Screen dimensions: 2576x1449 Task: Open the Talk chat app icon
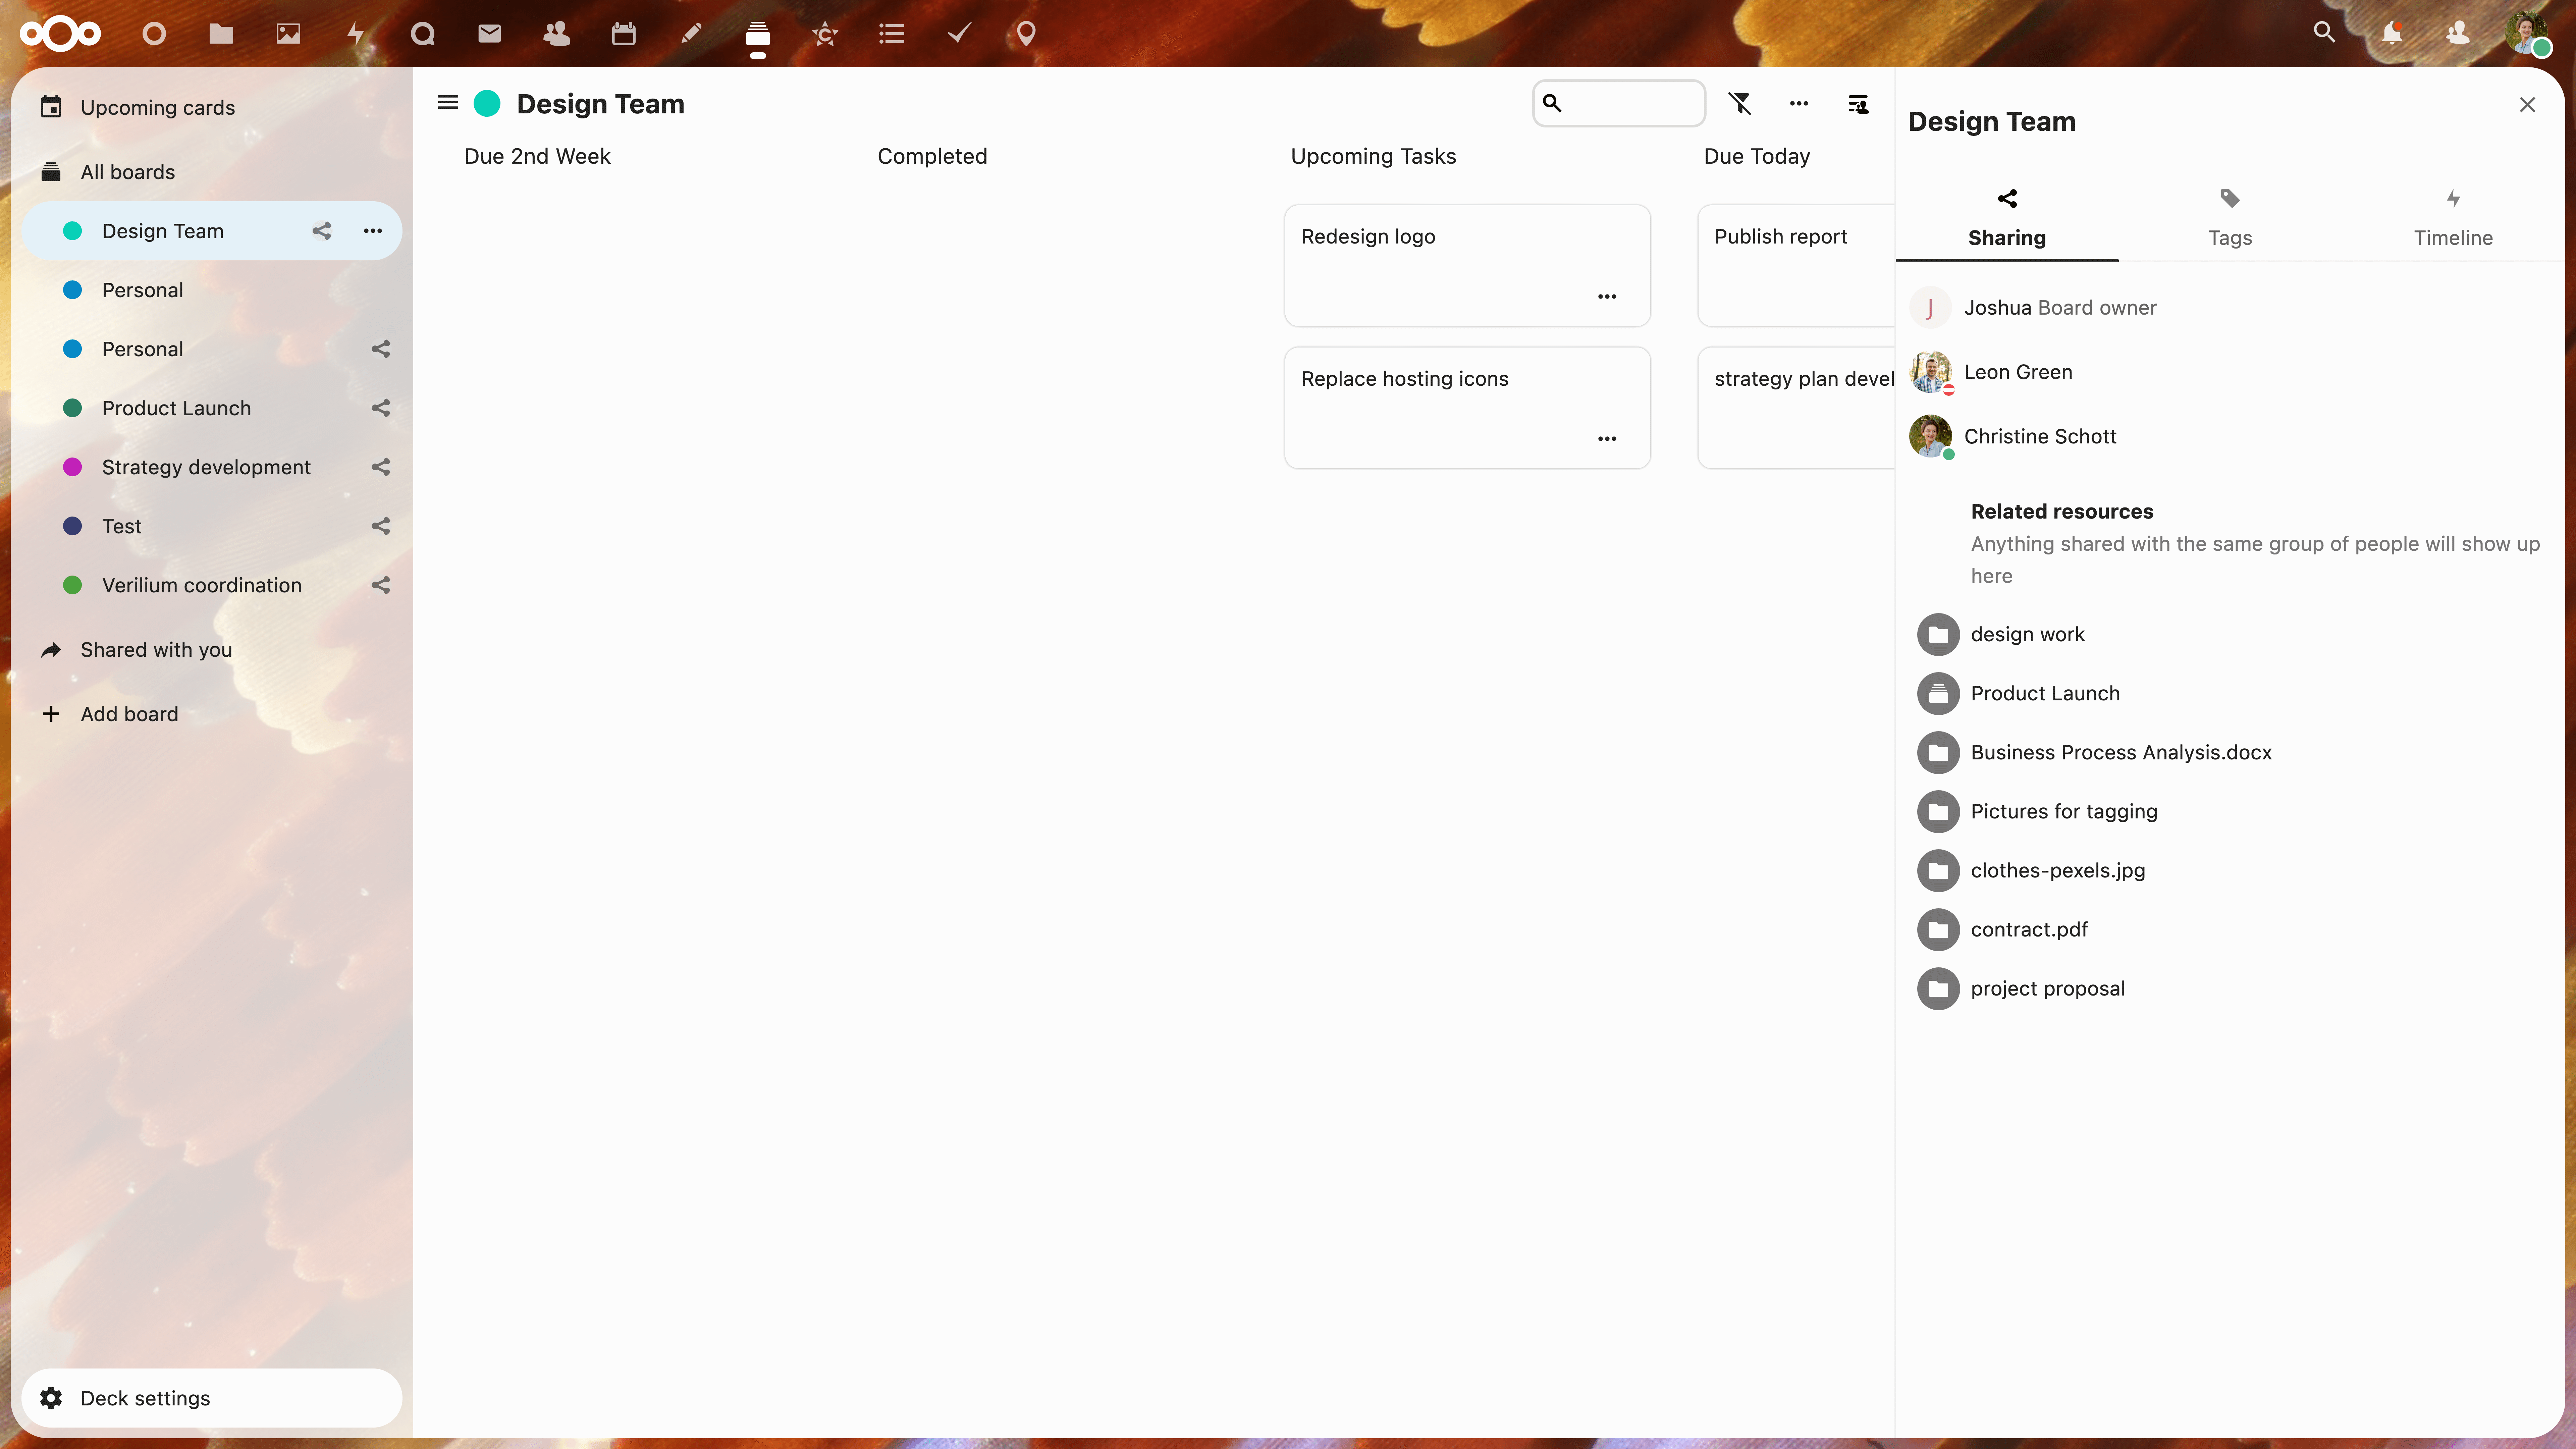pyautogui.click(x=423, y=34)
